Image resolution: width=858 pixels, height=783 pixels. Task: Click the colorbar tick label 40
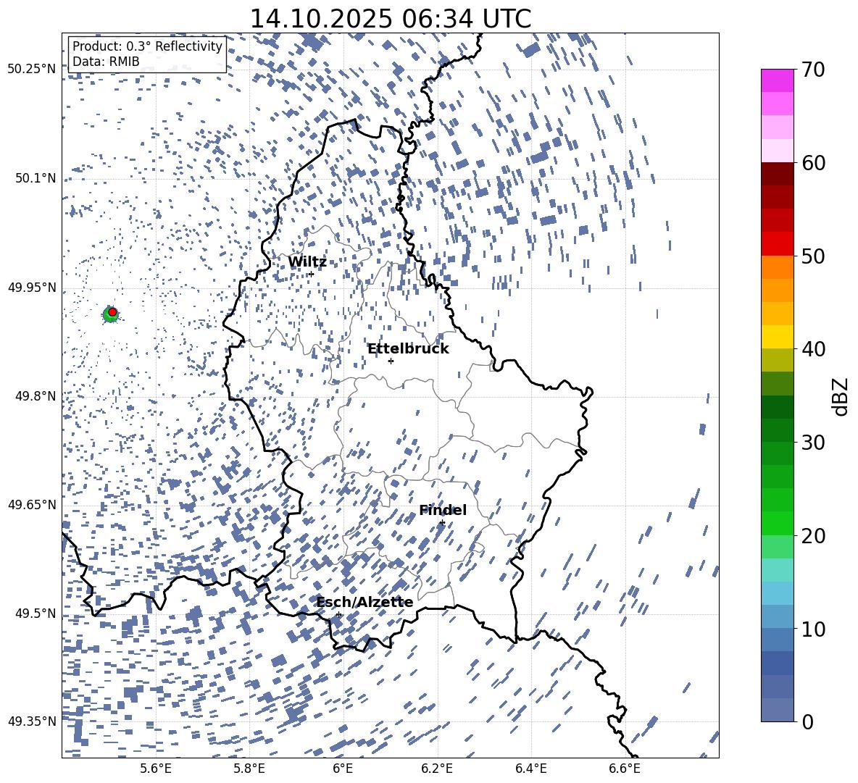[x=812, y=349]
